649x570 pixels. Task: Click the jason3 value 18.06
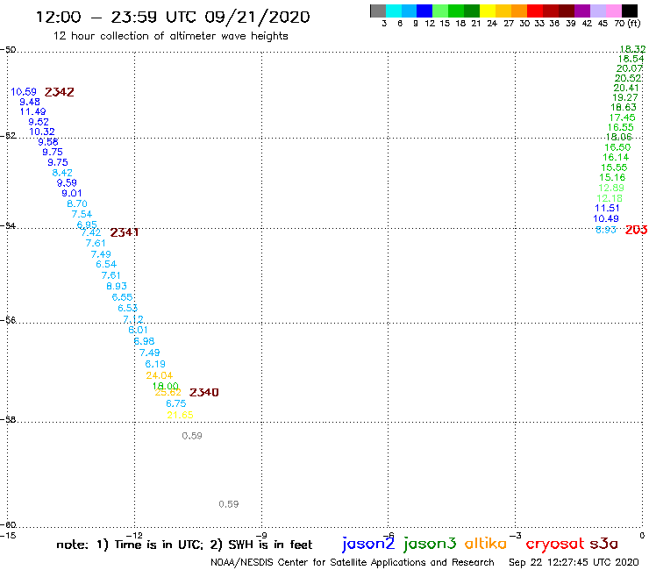click(x=619, y=137)
